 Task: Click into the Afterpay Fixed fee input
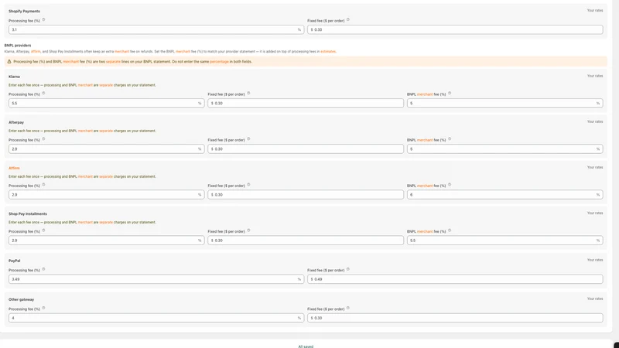click(x=306, y=149)
